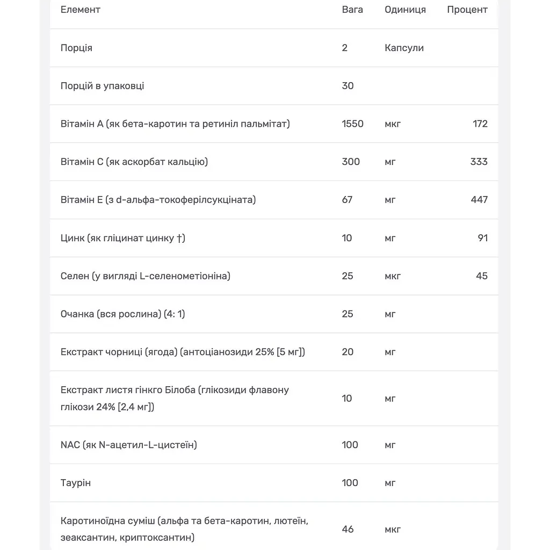This screenshot has width=550, height=550.
Task: Click the Екстракт листя гінкго Білоба row
Action: (274, 399)
